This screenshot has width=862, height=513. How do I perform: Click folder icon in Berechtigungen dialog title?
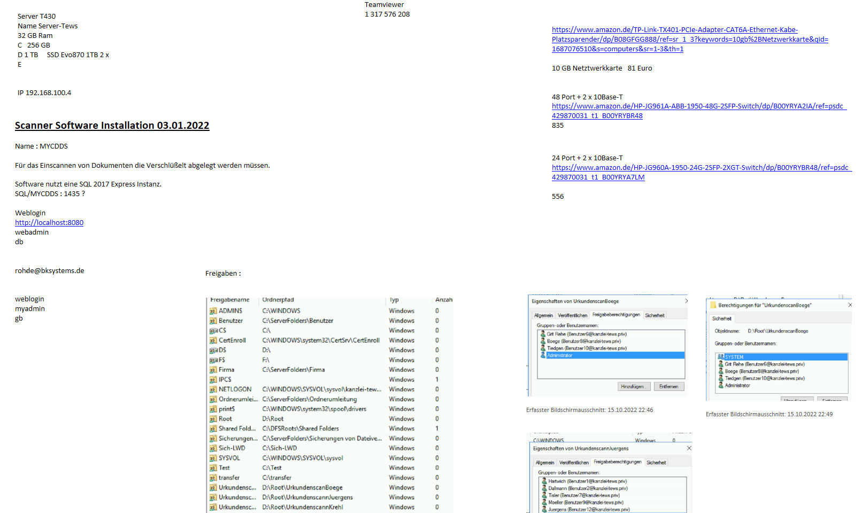tap(713, 305)
